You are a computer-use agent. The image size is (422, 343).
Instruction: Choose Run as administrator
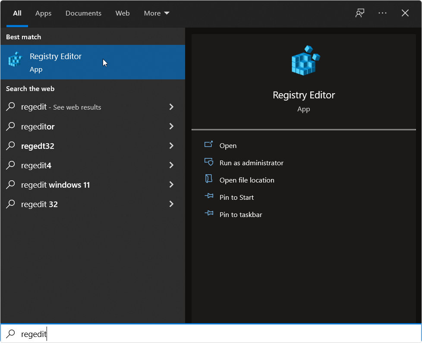tap(252, 163)
